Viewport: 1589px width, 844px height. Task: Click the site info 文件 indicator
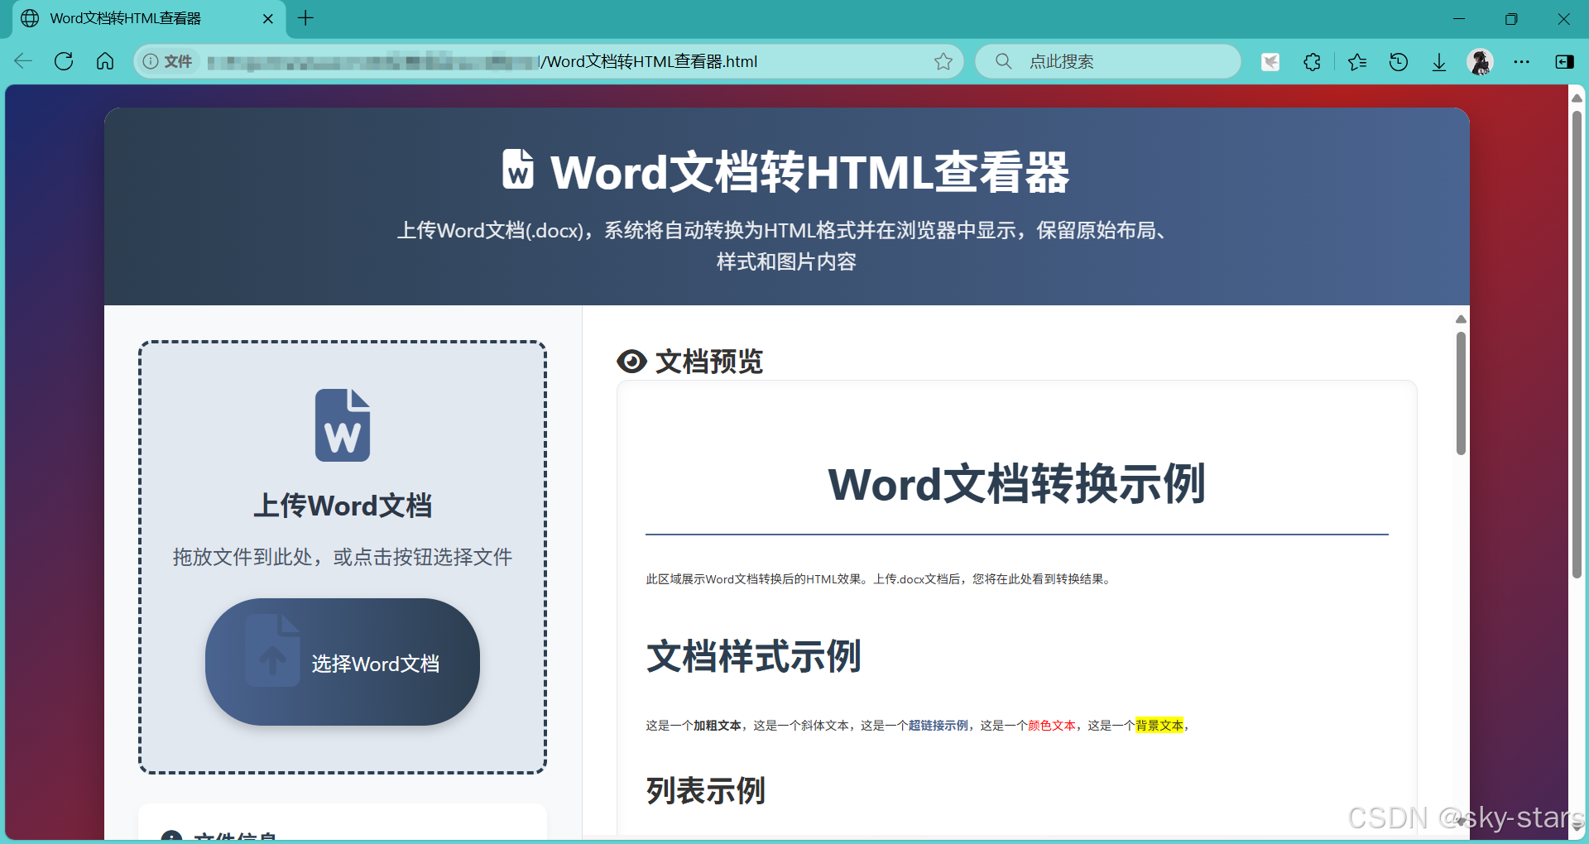168,61
